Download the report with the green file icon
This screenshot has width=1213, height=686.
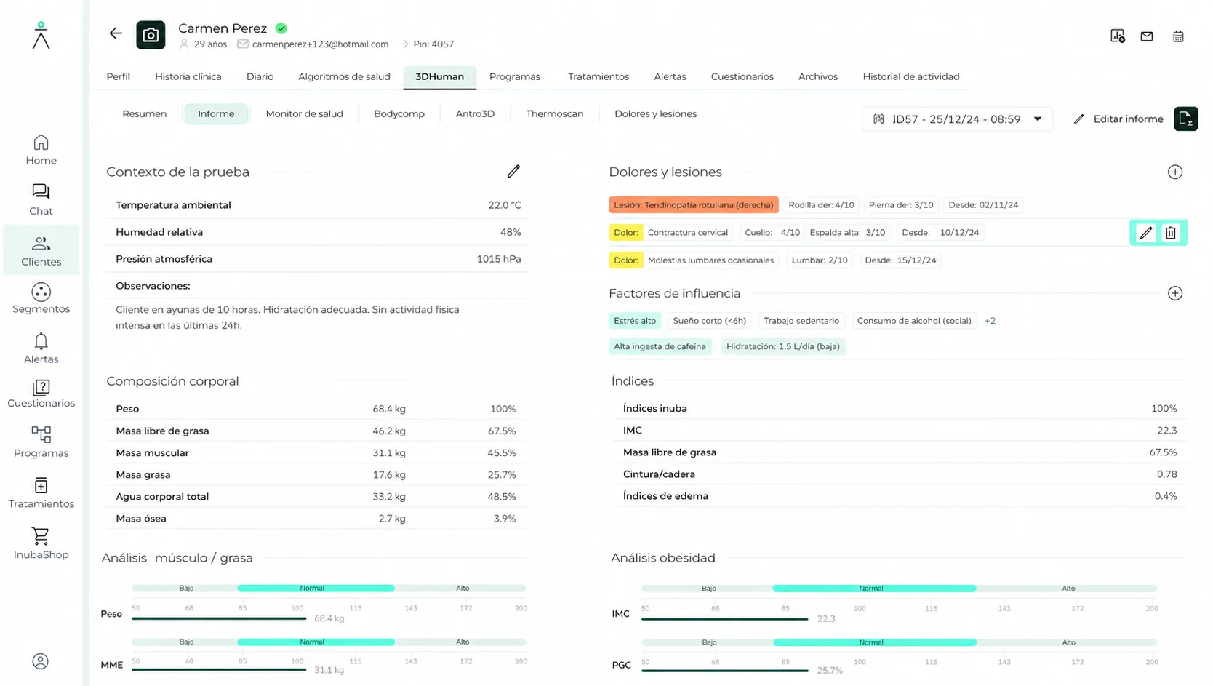pos(1186,119)
